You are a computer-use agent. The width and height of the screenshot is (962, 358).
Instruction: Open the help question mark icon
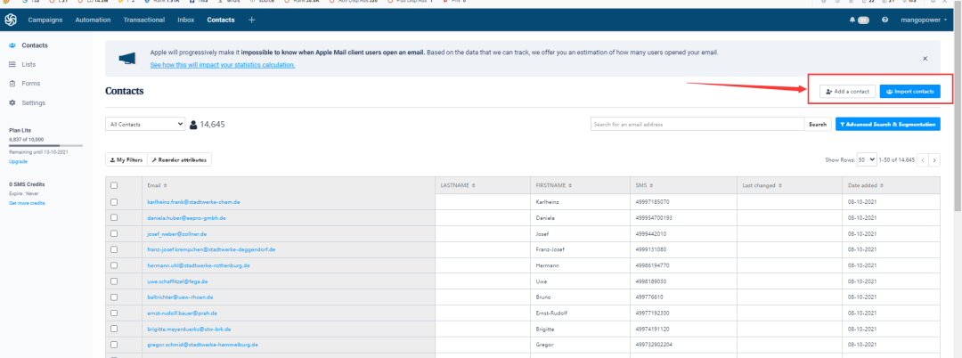(x=885, y=20)
